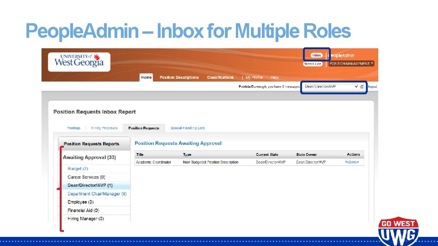Open the Position Descriptions menu
This screenshot has height=246, width=438.
[x=179, y=77]
